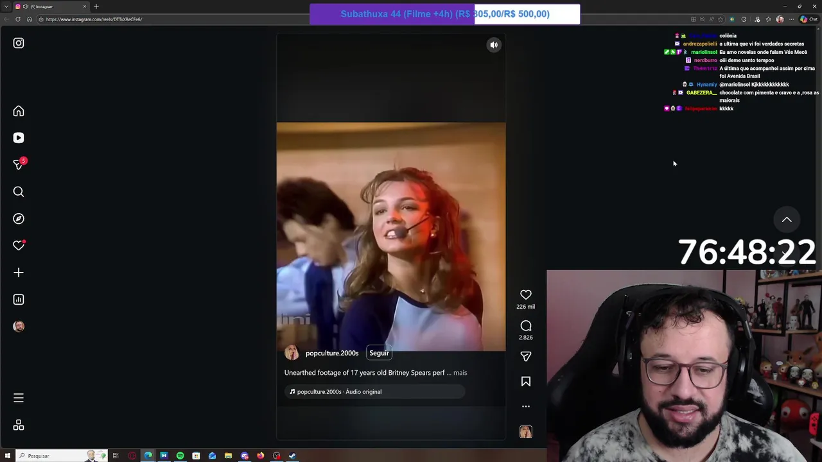Viewport: 822px width, 462px height.
Task: Focus the 'Pesquisar' taskbar search box
Action: tap(61, 456)
